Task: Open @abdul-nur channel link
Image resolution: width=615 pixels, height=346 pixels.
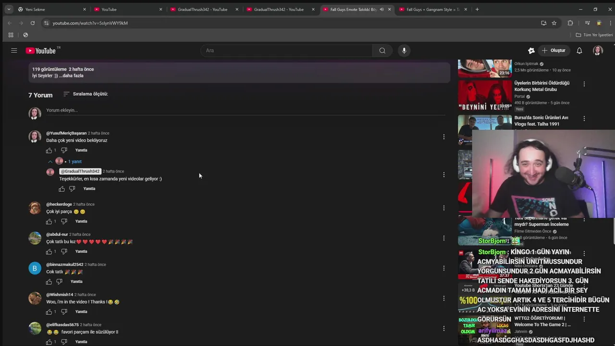Action: (x=57, y=235)
